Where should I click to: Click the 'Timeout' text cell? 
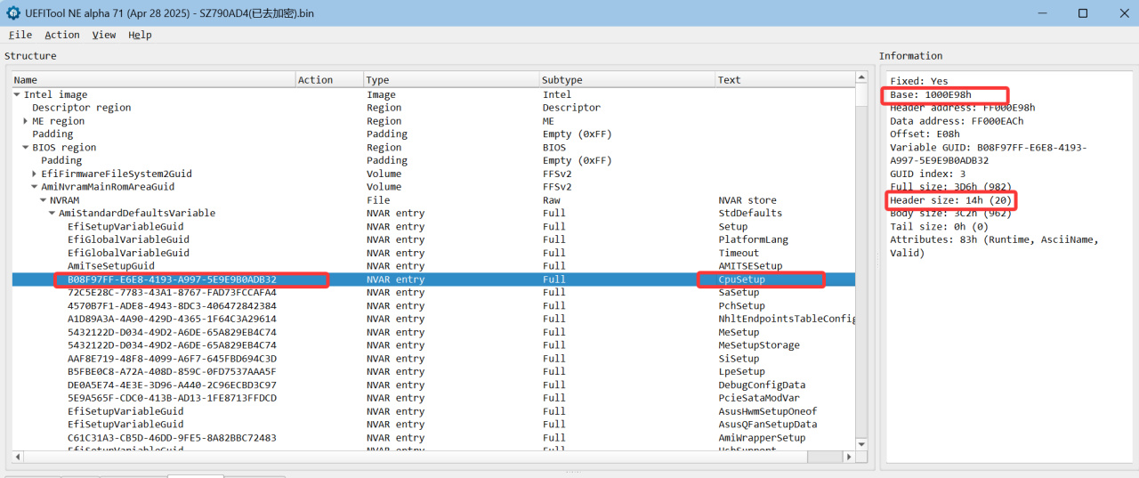coord(739,253)
